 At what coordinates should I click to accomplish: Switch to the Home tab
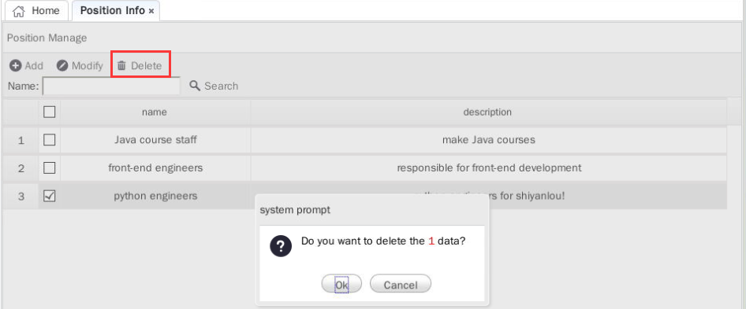(x=36, y=11)
